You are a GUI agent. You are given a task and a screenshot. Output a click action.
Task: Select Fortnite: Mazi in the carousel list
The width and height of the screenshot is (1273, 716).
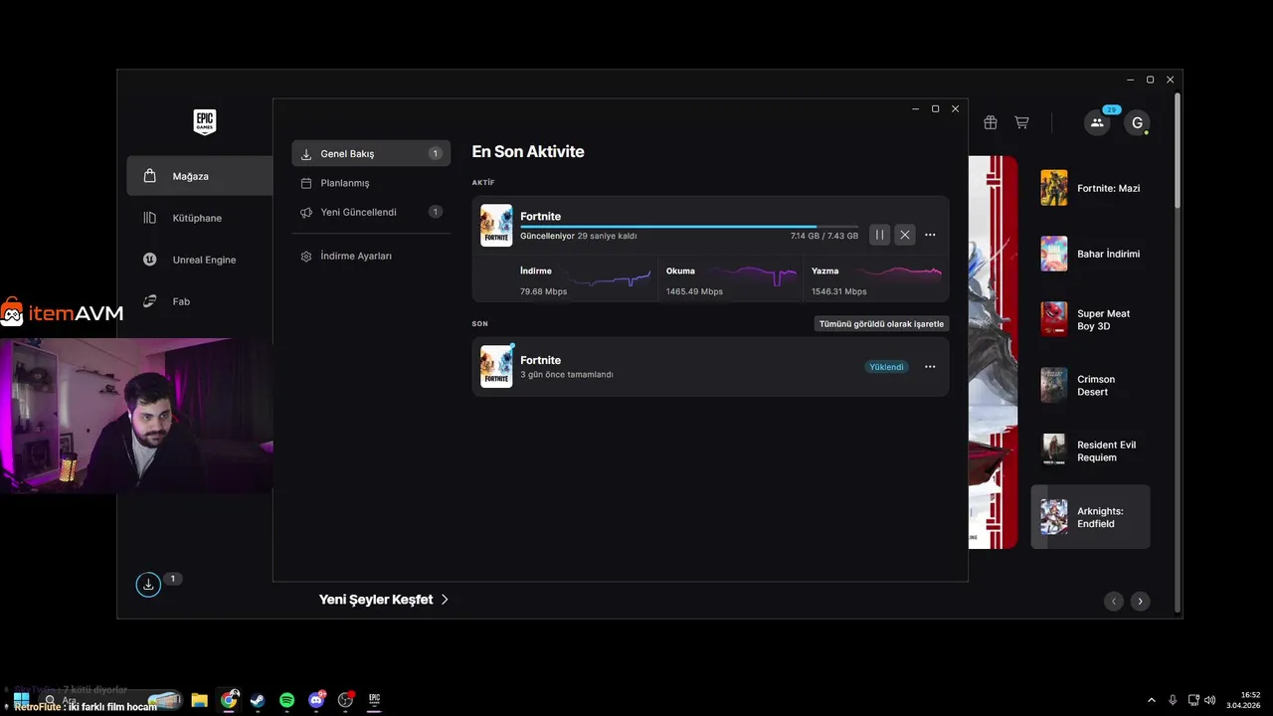pyautogui.click(x=1091, y=188)
